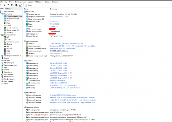
Task: Open C-Media CMI8738 Audio Device link
Action: click(x=63, y=95)
